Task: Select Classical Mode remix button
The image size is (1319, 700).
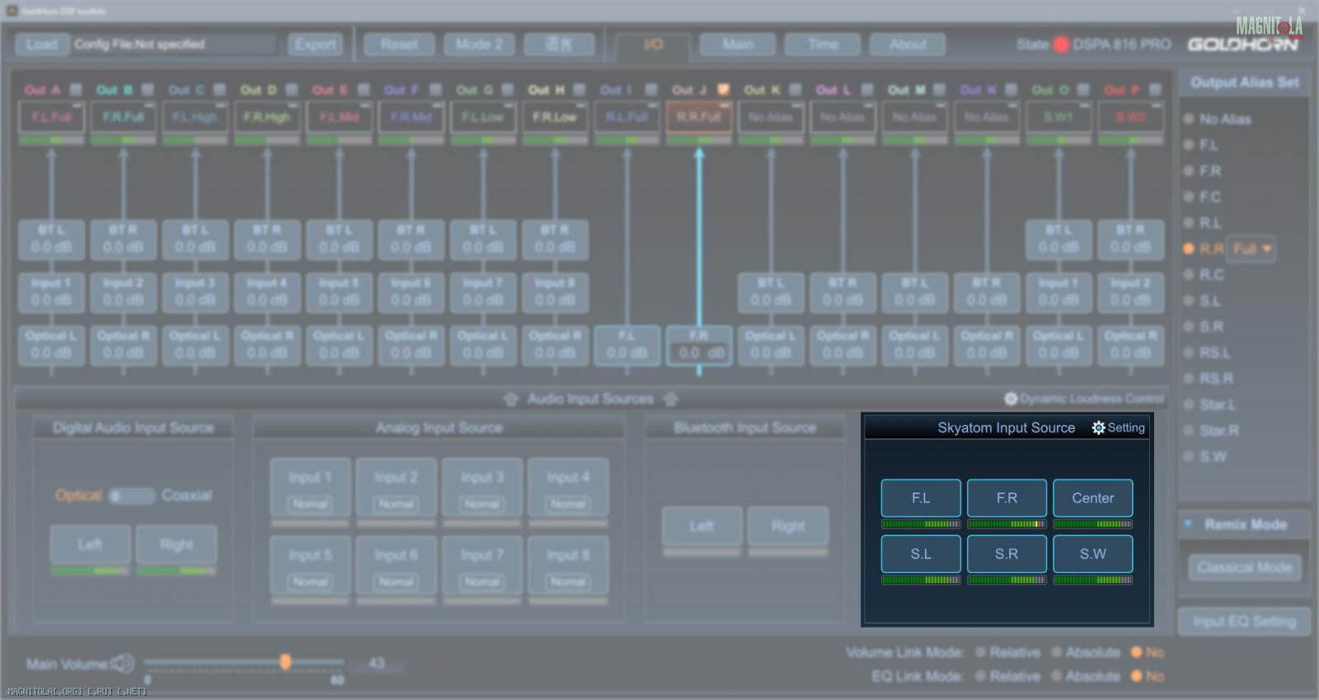Action: pos(1245,567)
